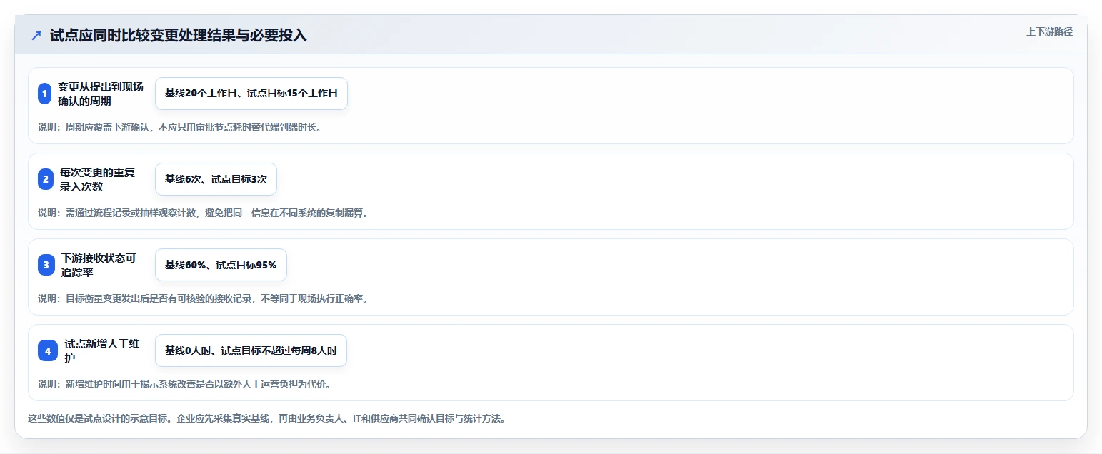This screenshot has height=454, width=1102.
Task: Click the 上下游路径 label at top right
Action: (1049, 31)
